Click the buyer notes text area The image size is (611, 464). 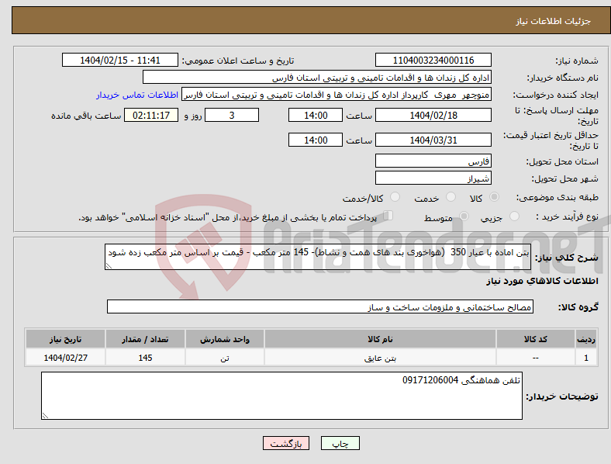coord(281,396)
